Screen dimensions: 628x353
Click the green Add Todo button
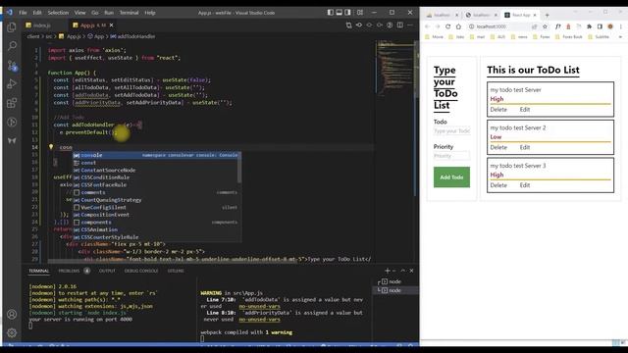coord(451,177)
